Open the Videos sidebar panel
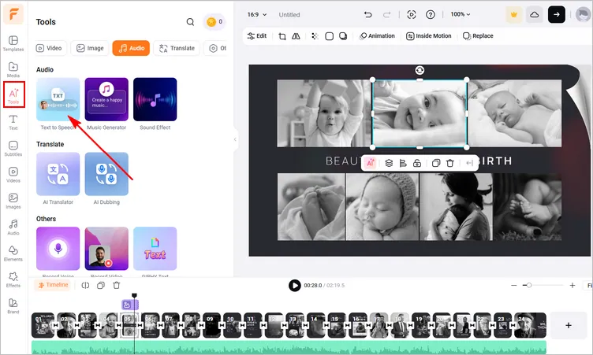Image resolution: width=593 pixels, height=355 pixels. coord(13,175)
